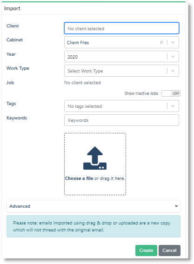Open the No tags selected dropdown
Image resolution: width=194 pixels, height=264 pixels.
click(121, 106)
